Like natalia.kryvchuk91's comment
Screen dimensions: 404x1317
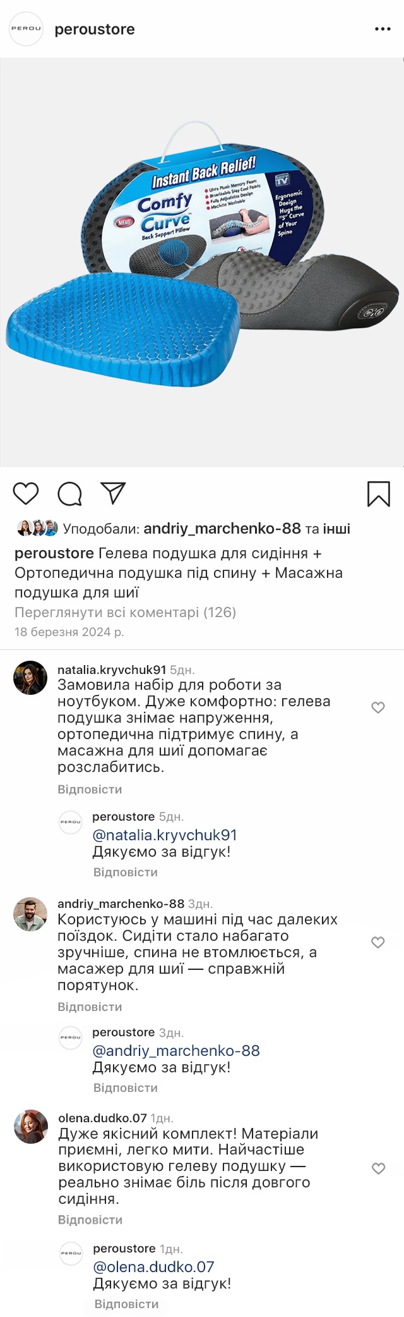(x=378, y=708)
